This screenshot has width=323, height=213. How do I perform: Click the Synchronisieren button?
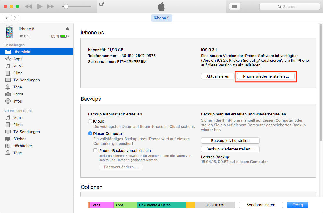click(x=261, y=205)
